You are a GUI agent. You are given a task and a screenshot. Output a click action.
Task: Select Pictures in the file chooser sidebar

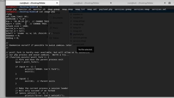56,33
